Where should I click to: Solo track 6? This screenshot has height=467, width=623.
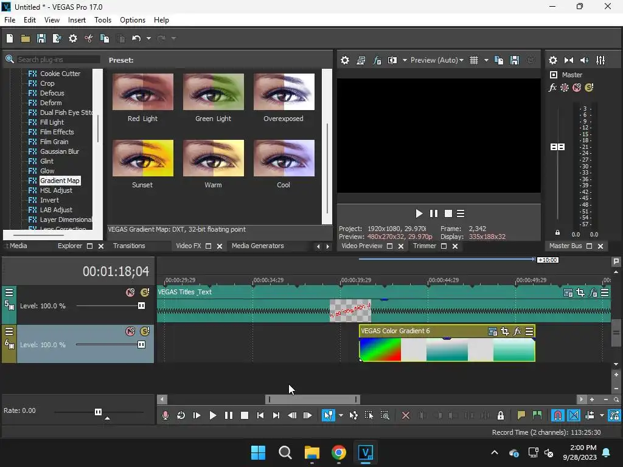click(x=145, y=331)
